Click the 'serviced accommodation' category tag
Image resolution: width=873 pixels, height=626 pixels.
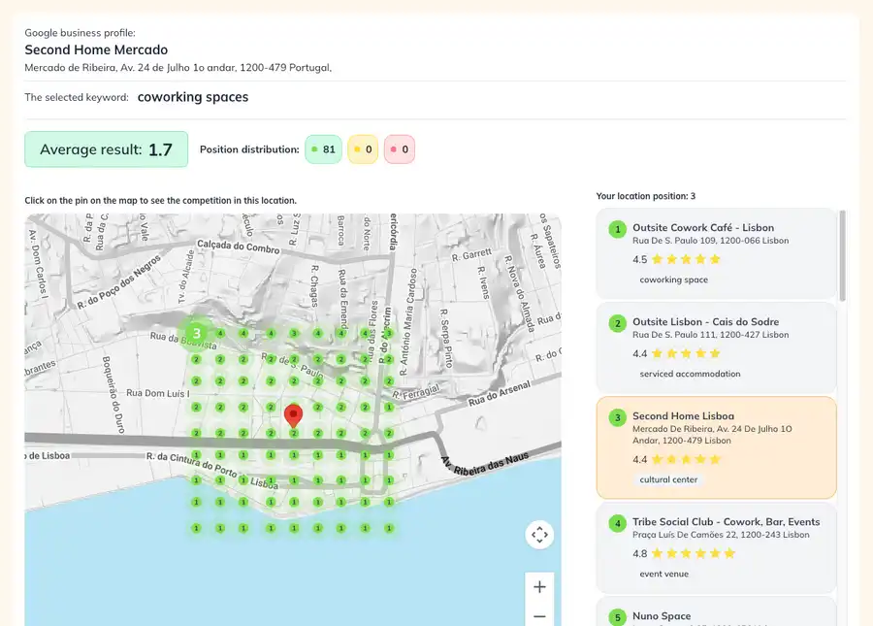690,374
